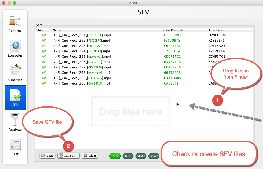Click black checksum D79ECD9B in One Piece column
Image resolution: width=263 pixels, height=169 pixels.
(217, 35)
